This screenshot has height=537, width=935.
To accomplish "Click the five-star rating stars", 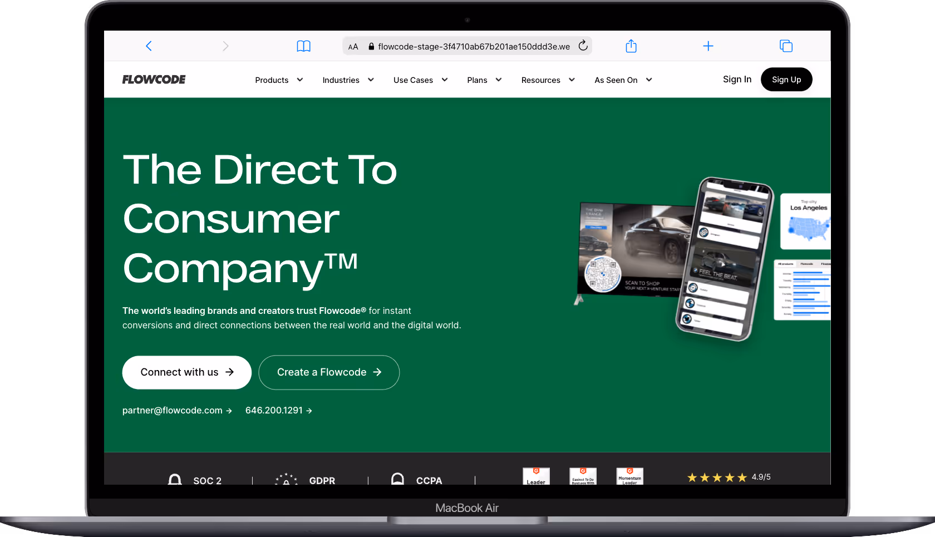I will (717, 477).
